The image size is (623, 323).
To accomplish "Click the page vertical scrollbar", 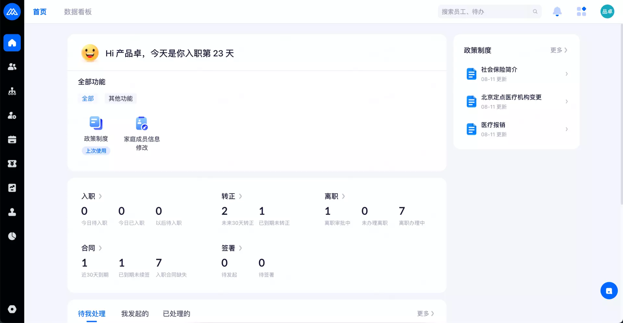I will [621, 114].
